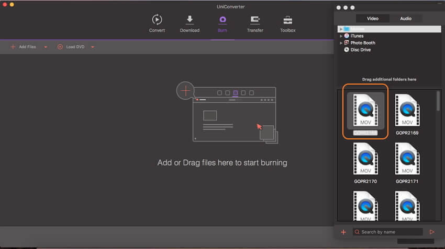Image resolution: width=445 pixels, height=249 pixels.
Task: Click the Search by name field
Action: [x=387, y=232]
